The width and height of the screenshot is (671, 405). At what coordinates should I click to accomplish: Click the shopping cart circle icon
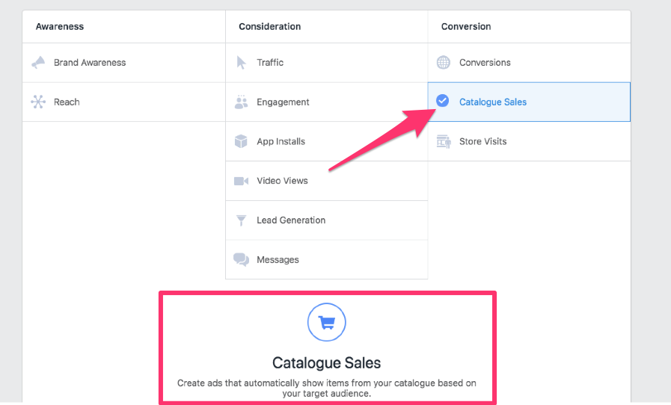click(327, 322)
